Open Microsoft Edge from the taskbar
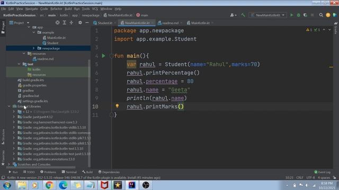This screenshot has height=190, width=339. 63,185
